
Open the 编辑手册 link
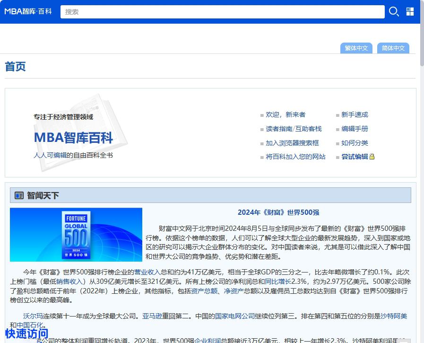click(x=355, y=128)
